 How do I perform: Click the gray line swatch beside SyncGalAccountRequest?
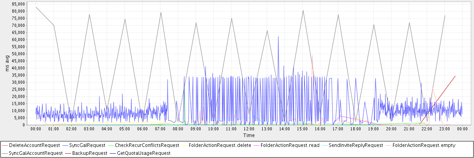tap(5, 153)
